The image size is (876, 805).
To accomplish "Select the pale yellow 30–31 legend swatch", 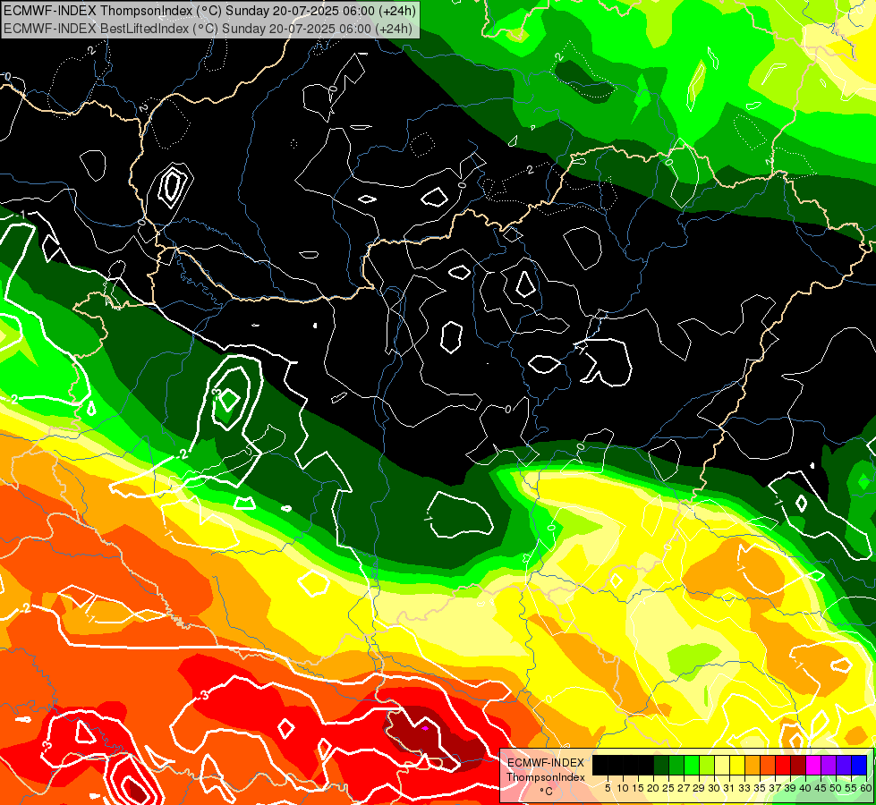I will point(722,765).
